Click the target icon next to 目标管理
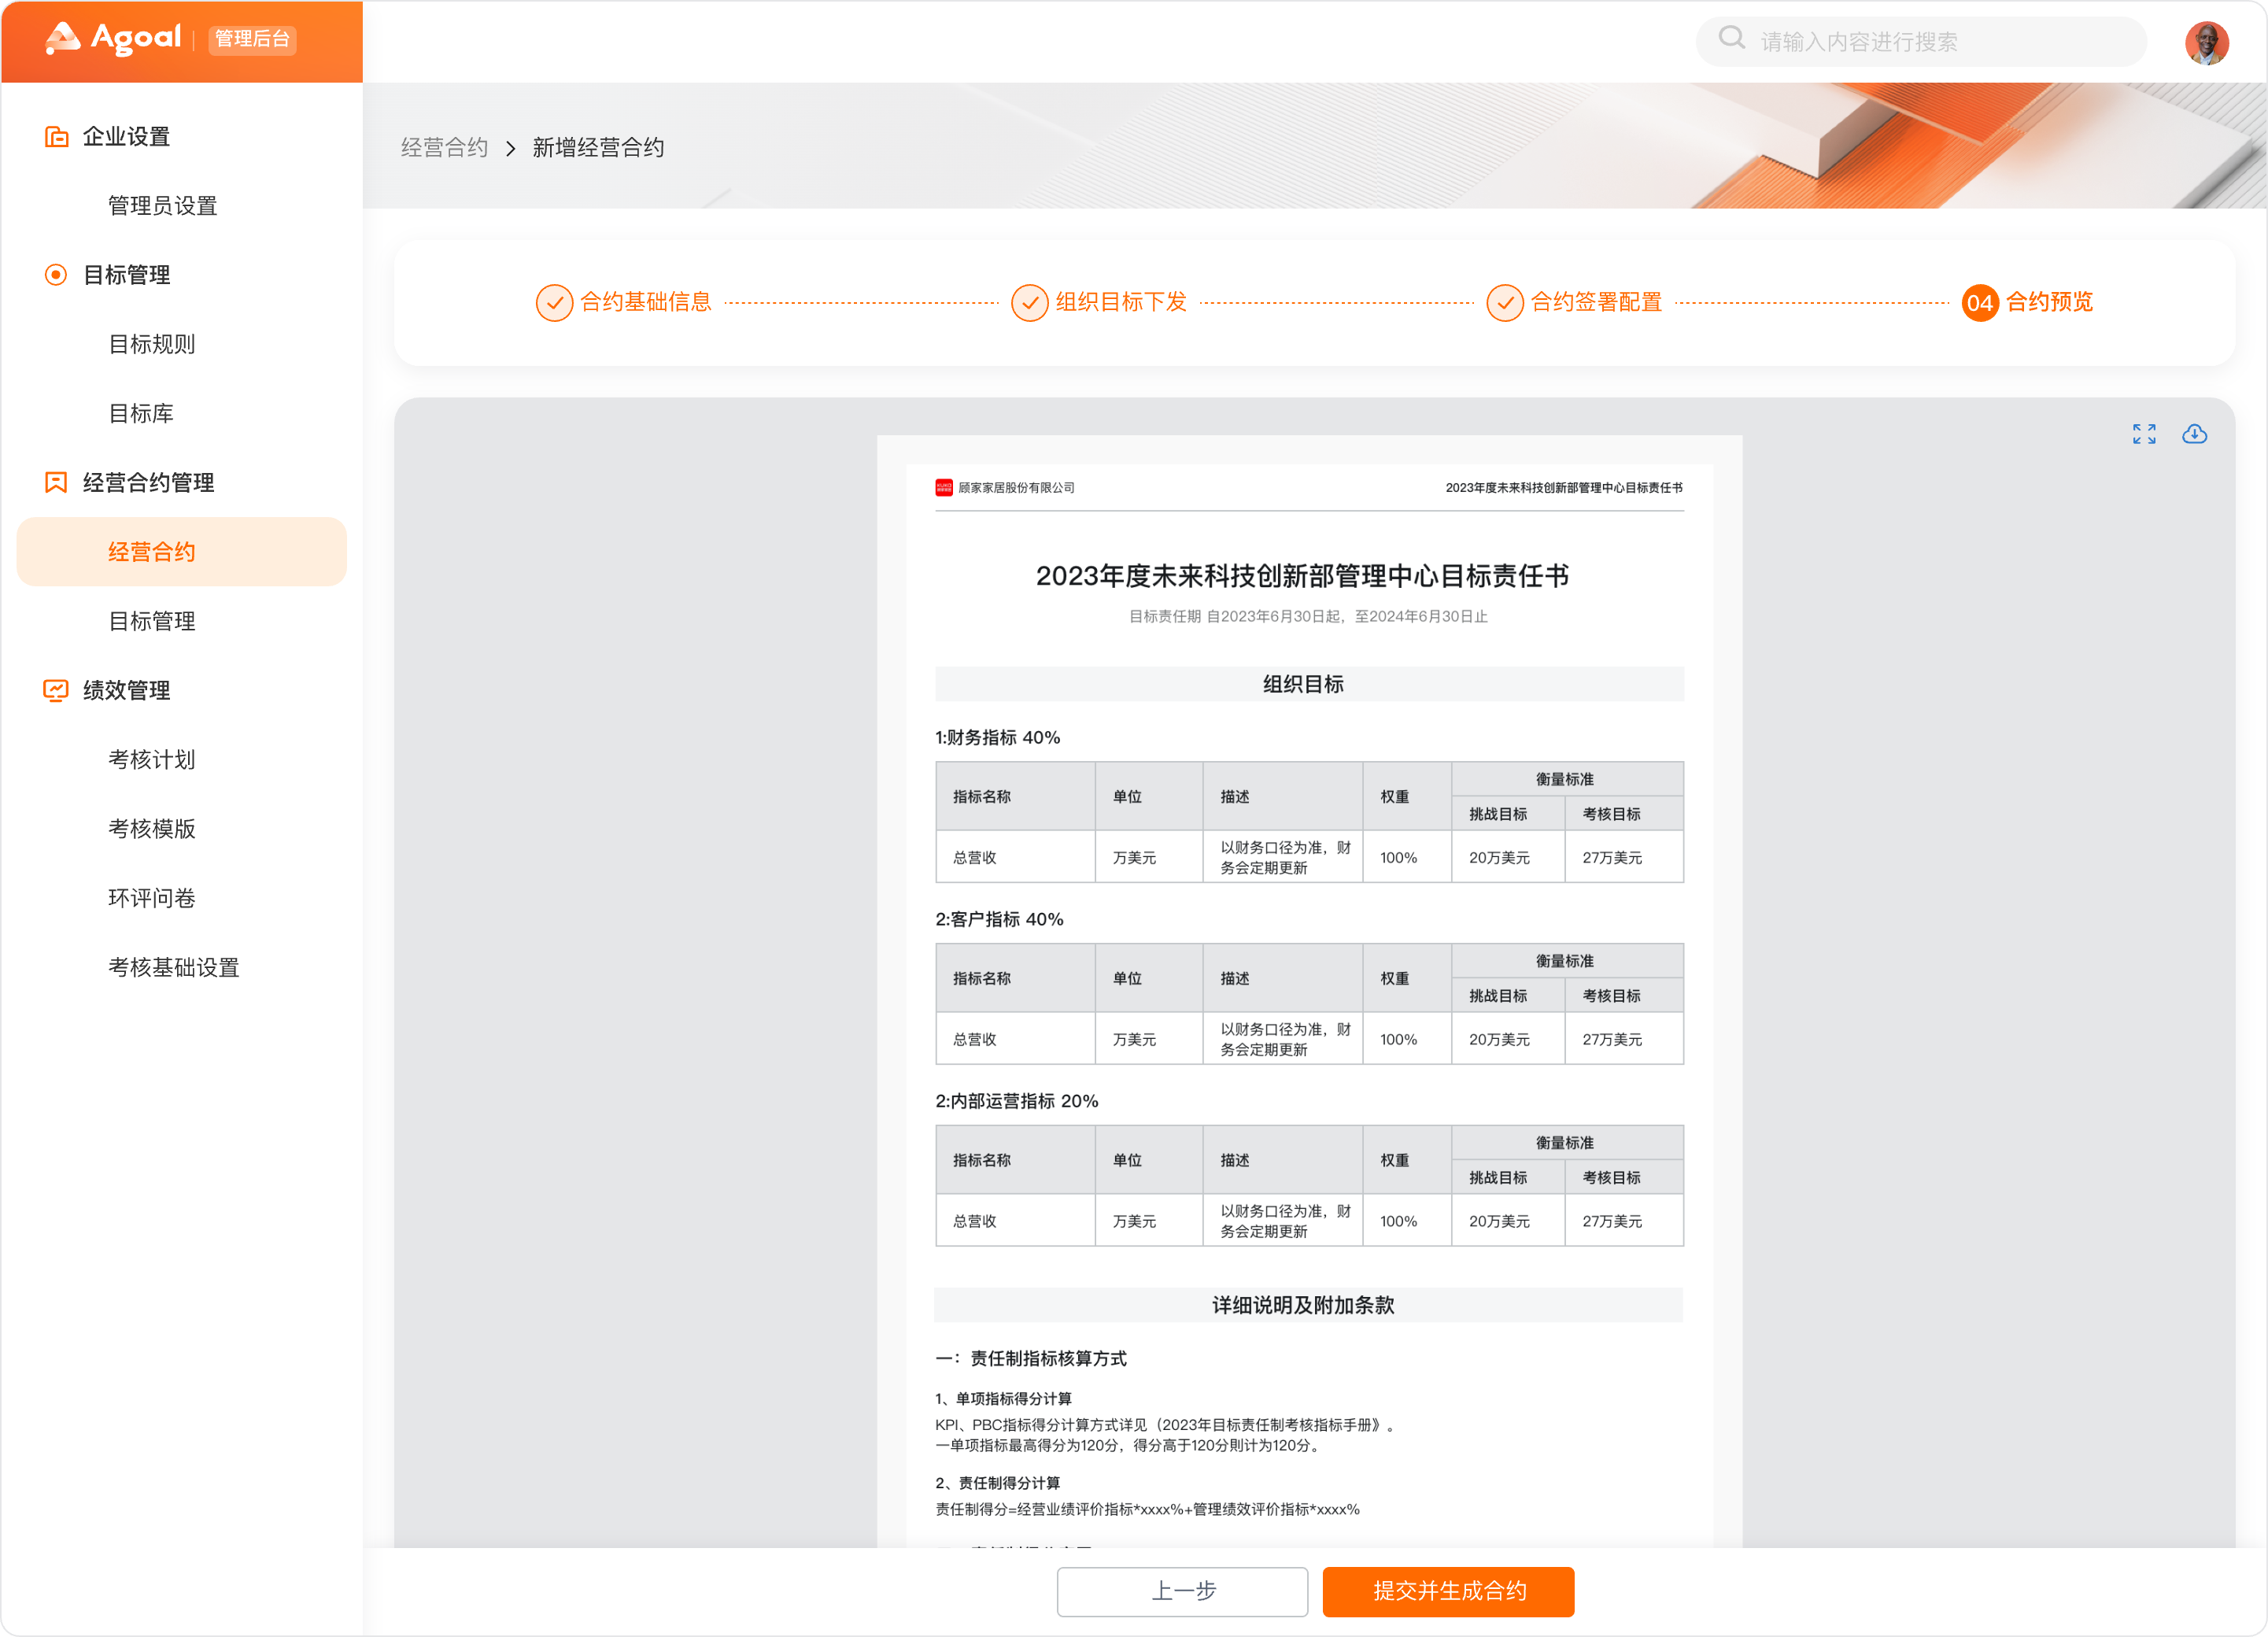The width and height of the screenshot is (2268, 1637). click(x=56, y=274)
